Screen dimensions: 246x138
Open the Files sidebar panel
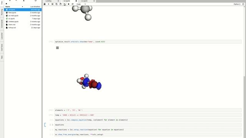coord(2,2)
